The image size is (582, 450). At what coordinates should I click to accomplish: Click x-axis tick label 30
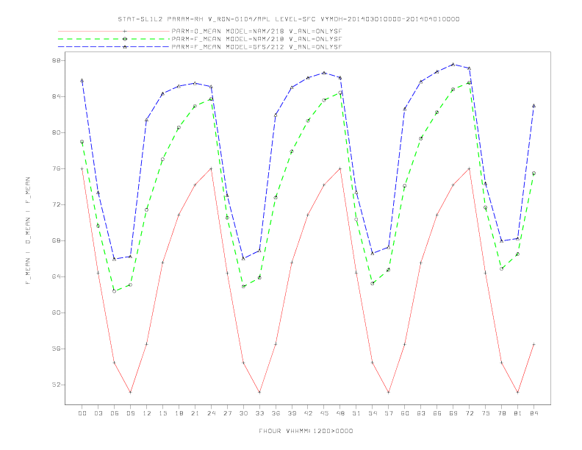click(x=243, y=413)
